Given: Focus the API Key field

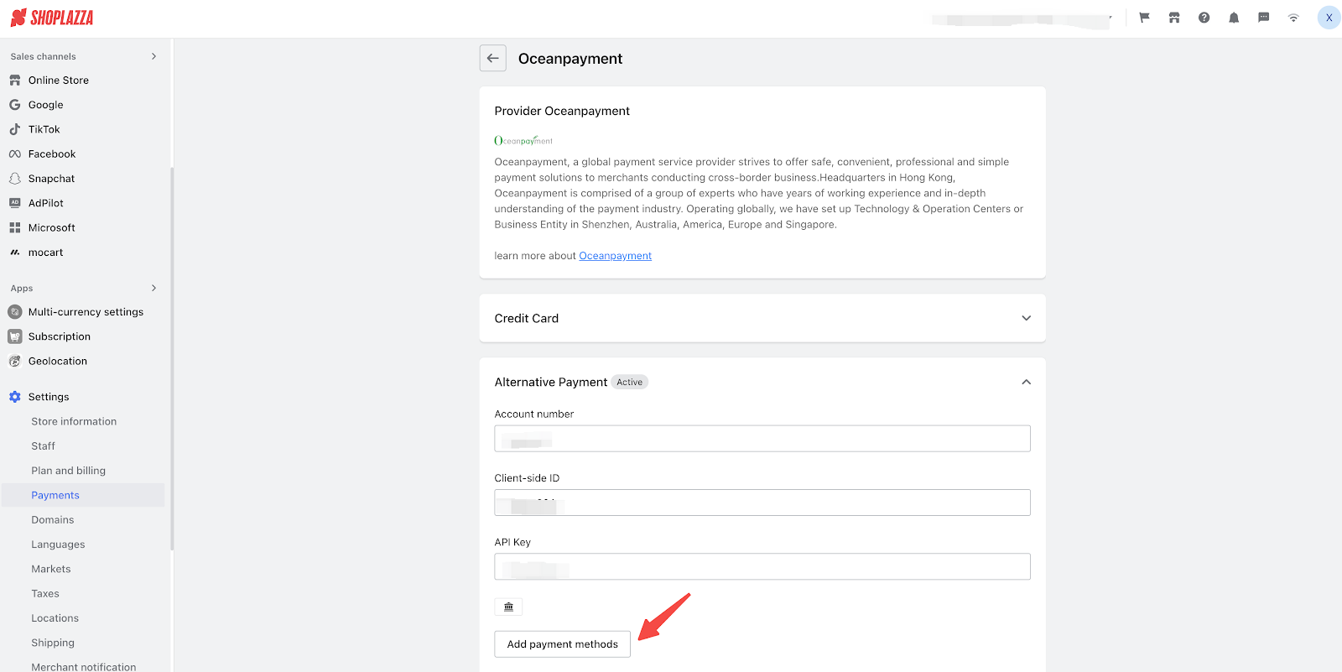Looking at the screenshot, I should pos(762,566).
